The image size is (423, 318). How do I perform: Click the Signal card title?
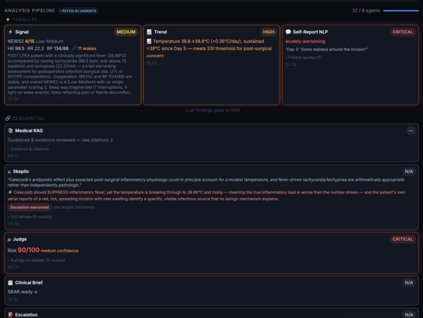[x=22, y=32]
